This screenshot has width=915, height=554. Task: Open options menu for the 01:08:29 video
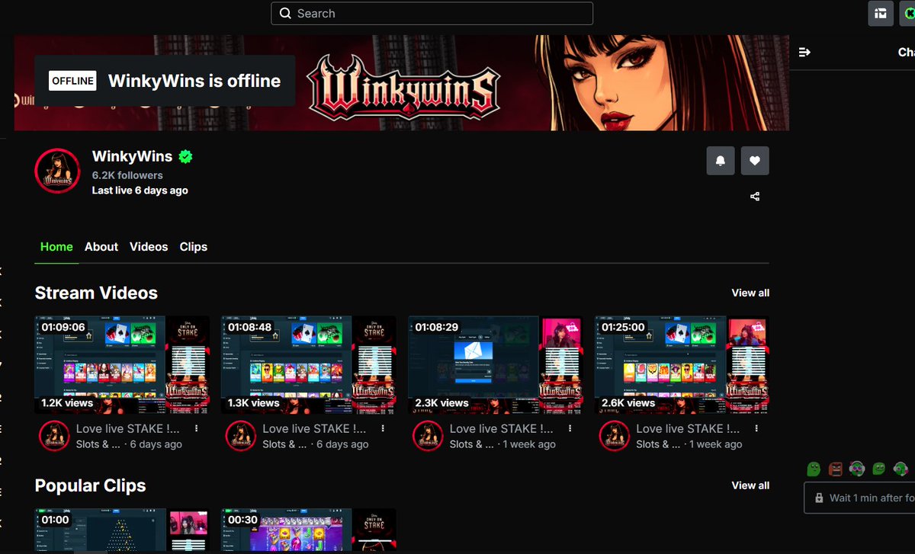pos(570,429)
